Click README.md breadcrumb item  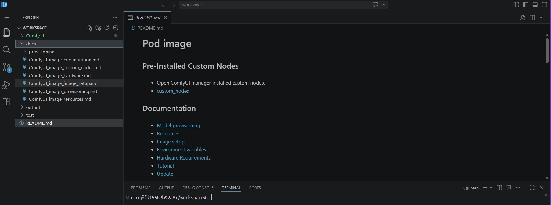click(x=150, y=28)
